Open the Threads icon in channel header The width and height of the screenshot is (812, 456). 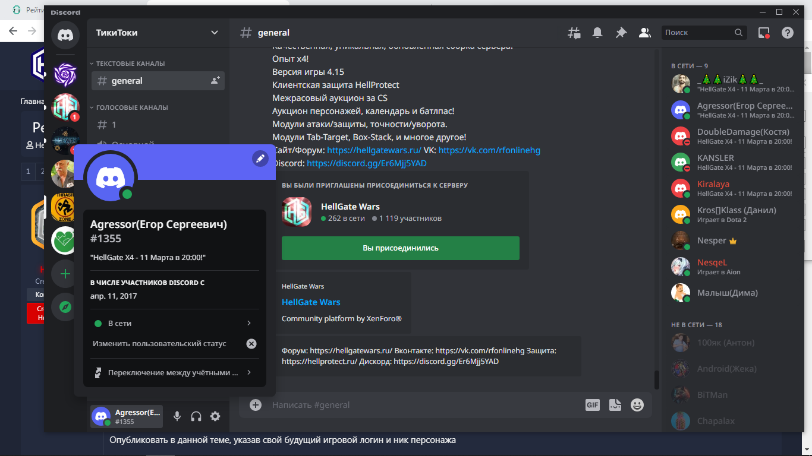(x=574, y=33)
